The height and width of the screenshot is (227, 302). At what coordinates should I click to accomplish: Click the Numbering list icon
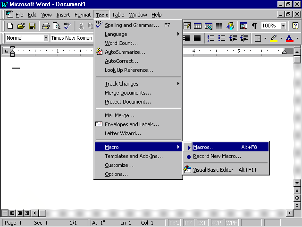[211, 38]
